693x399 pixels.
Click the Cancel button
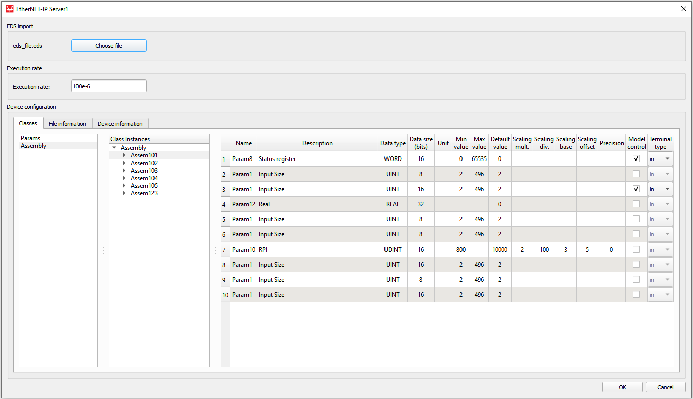665,387
